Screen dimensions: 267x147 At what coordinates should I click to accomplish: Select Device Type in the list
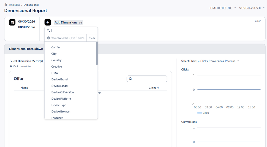(59, 105)
